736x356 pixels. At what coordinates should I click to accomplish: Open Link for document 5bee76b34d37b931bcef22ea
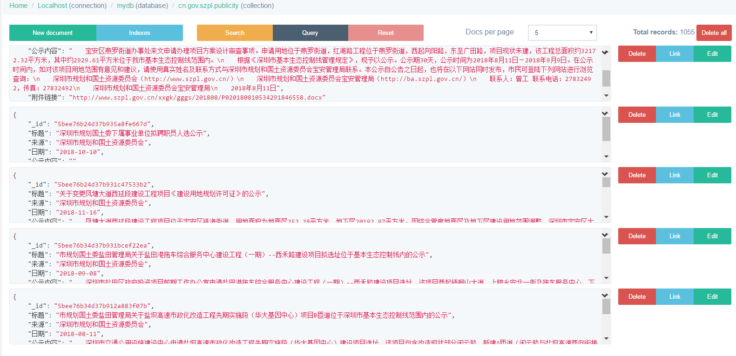[675, 236]
